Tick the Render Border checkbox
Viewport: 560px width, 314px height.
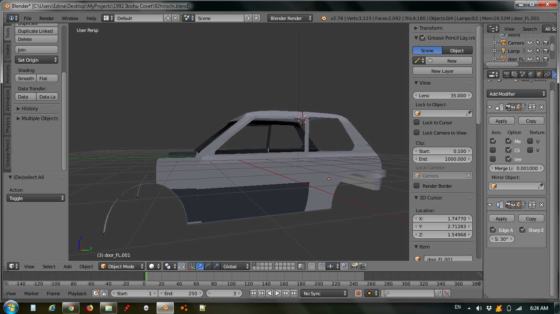[417, 186]
